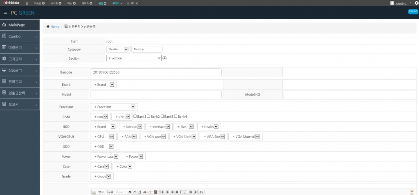Click the MainPage home icon in sidebar

point(4,25)
